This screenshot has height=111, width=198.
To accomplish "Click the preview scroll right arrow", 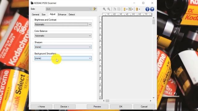I will click(150, 101).
